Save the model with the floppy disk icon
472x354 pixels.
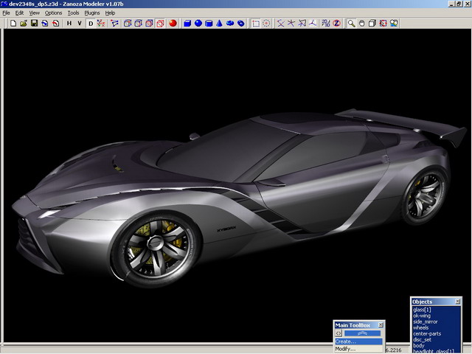point(34,24)
